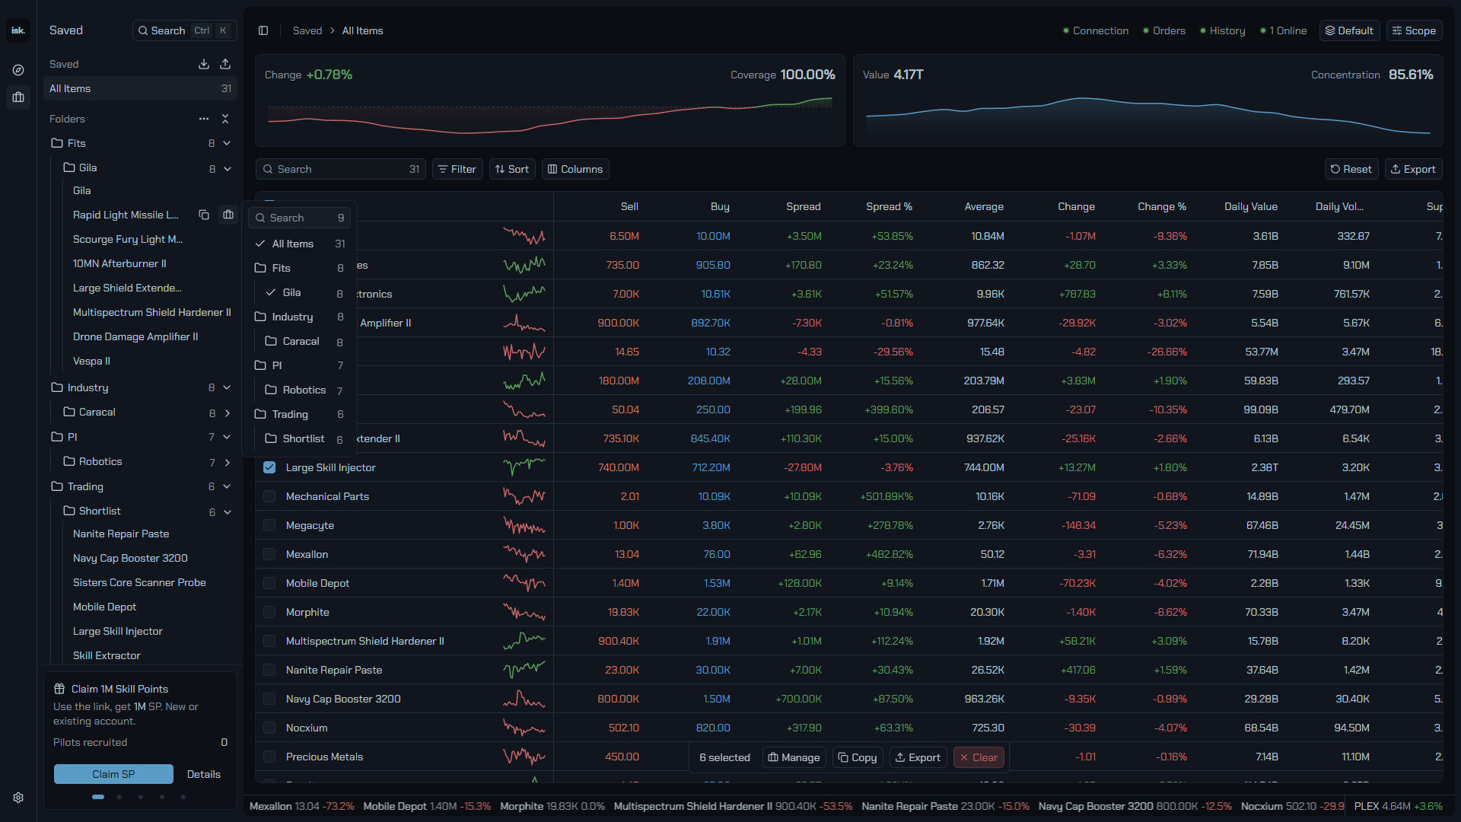Click the Reset button
The height and width of the screenshot is (822, 1461).
[1351, 169]
